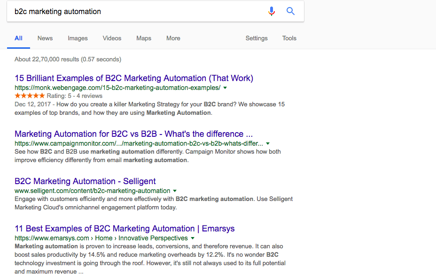Expand the arrow next to the campaignmonitor URL

[x=268, y=144]
